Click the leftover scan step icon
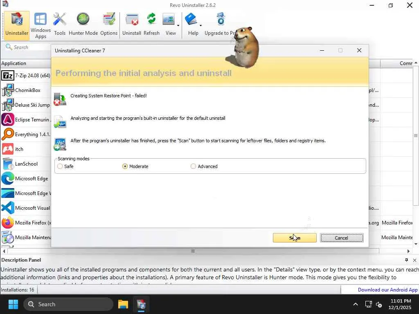This screenshot has height=314, width=419. (60, 144)
